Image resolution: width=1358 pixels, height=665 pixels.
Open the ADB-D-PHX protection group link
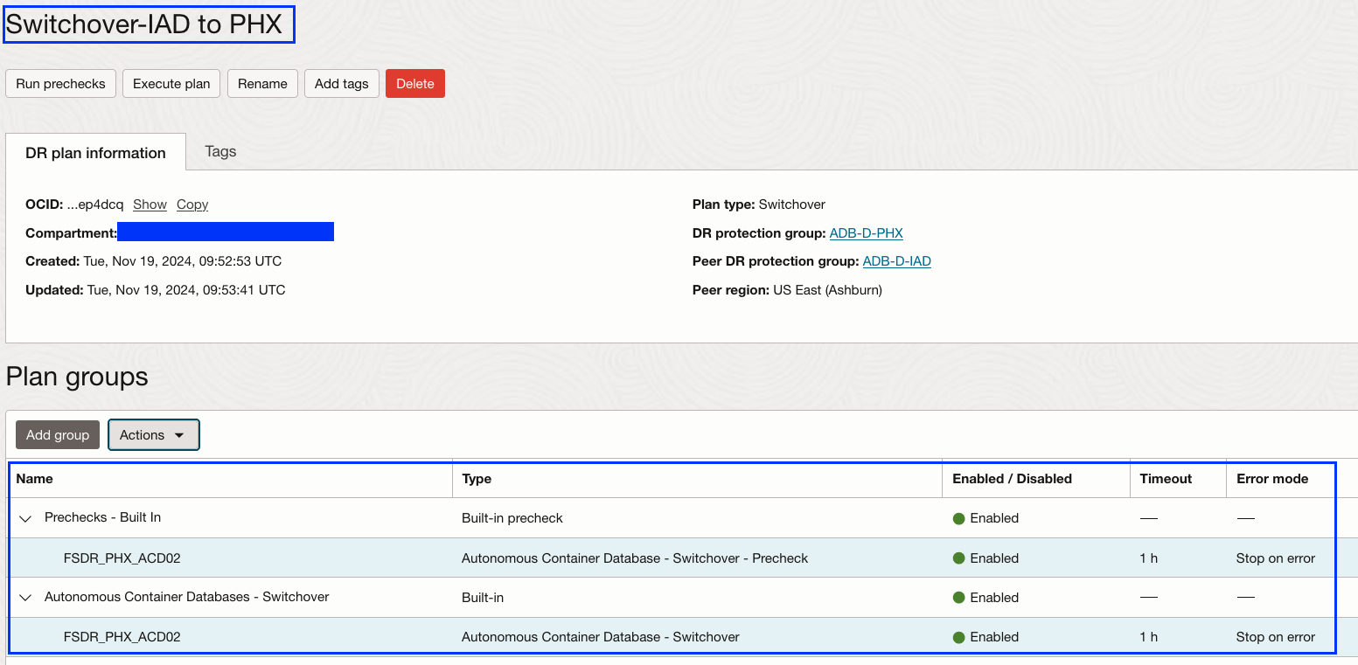[866, 233]
